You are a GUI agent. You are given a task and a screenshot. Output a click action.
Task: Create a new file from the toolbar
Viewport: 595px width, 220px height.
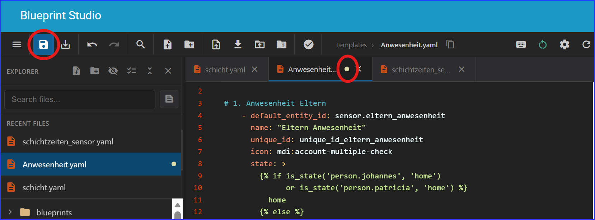coord(168,44)
